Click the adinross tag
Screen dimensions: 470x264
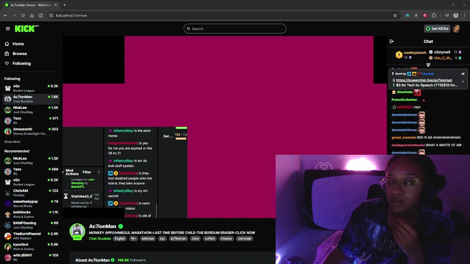coord(148,238)
